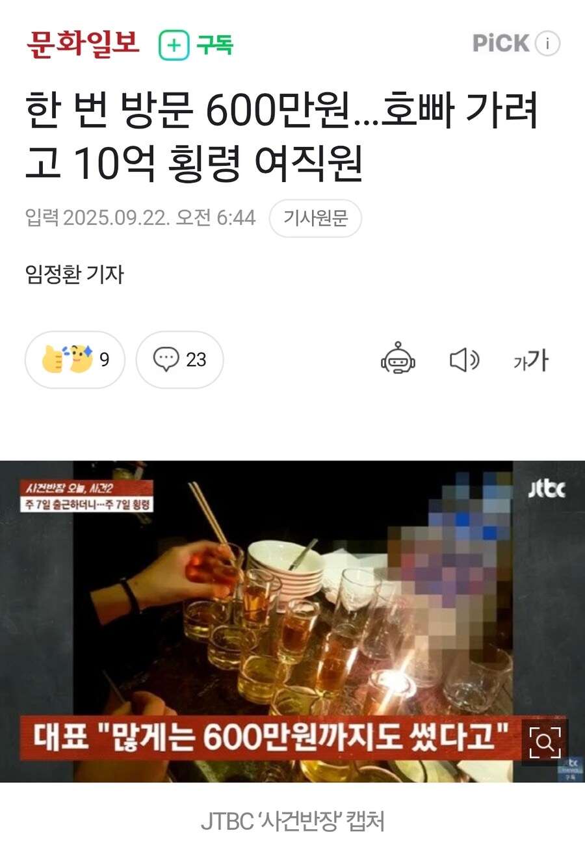This screenshot has height=865, width=585.
Task: Show PiCK info via the i icon
Action: 547,44
